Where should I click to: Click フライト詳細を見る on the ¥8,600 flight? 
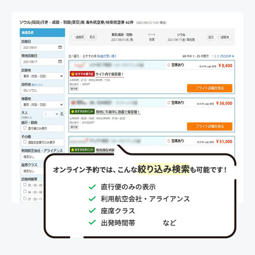click(x=210, y=88)
